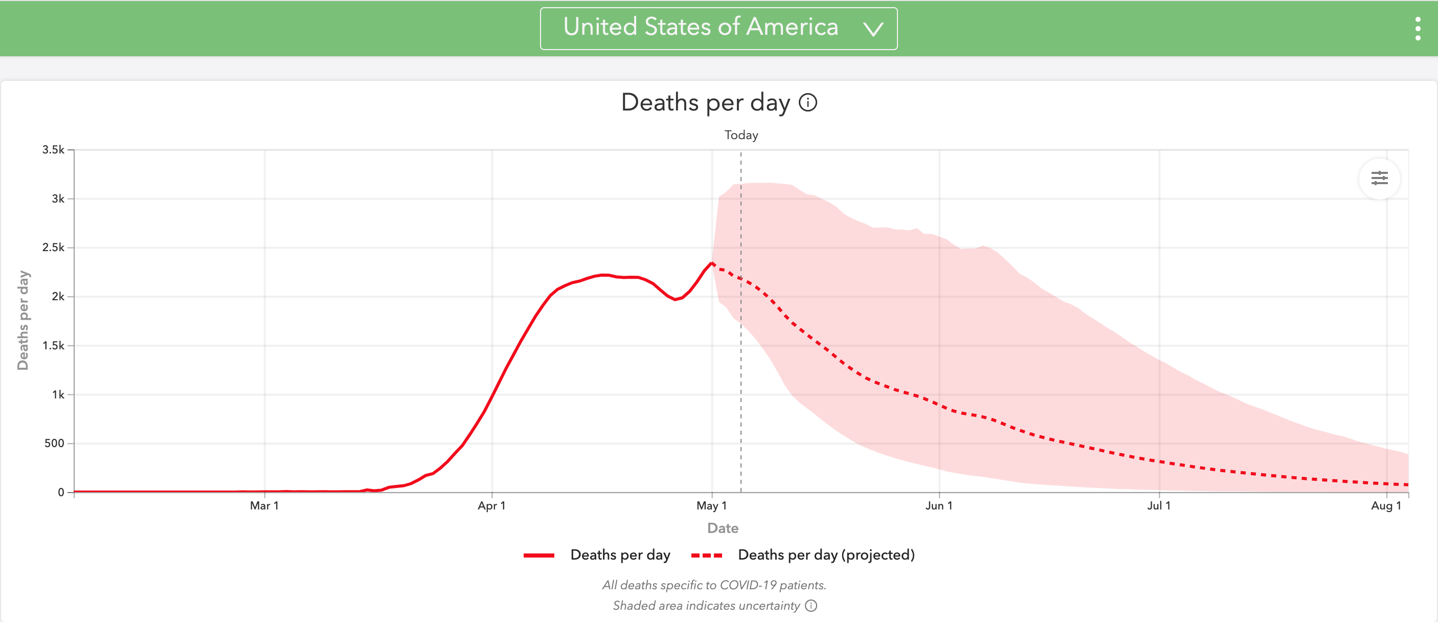Click solid red line legend swatch

(x=538, y=556)
